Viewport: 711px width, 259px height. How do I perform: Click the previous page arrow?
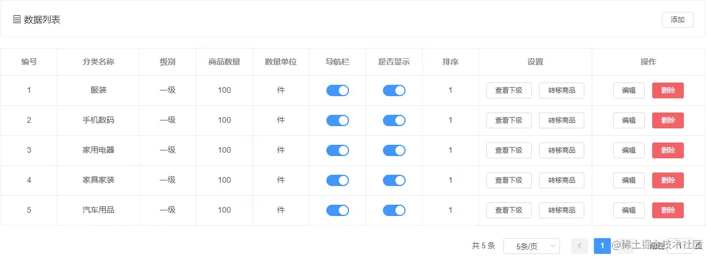pos(580,246)
